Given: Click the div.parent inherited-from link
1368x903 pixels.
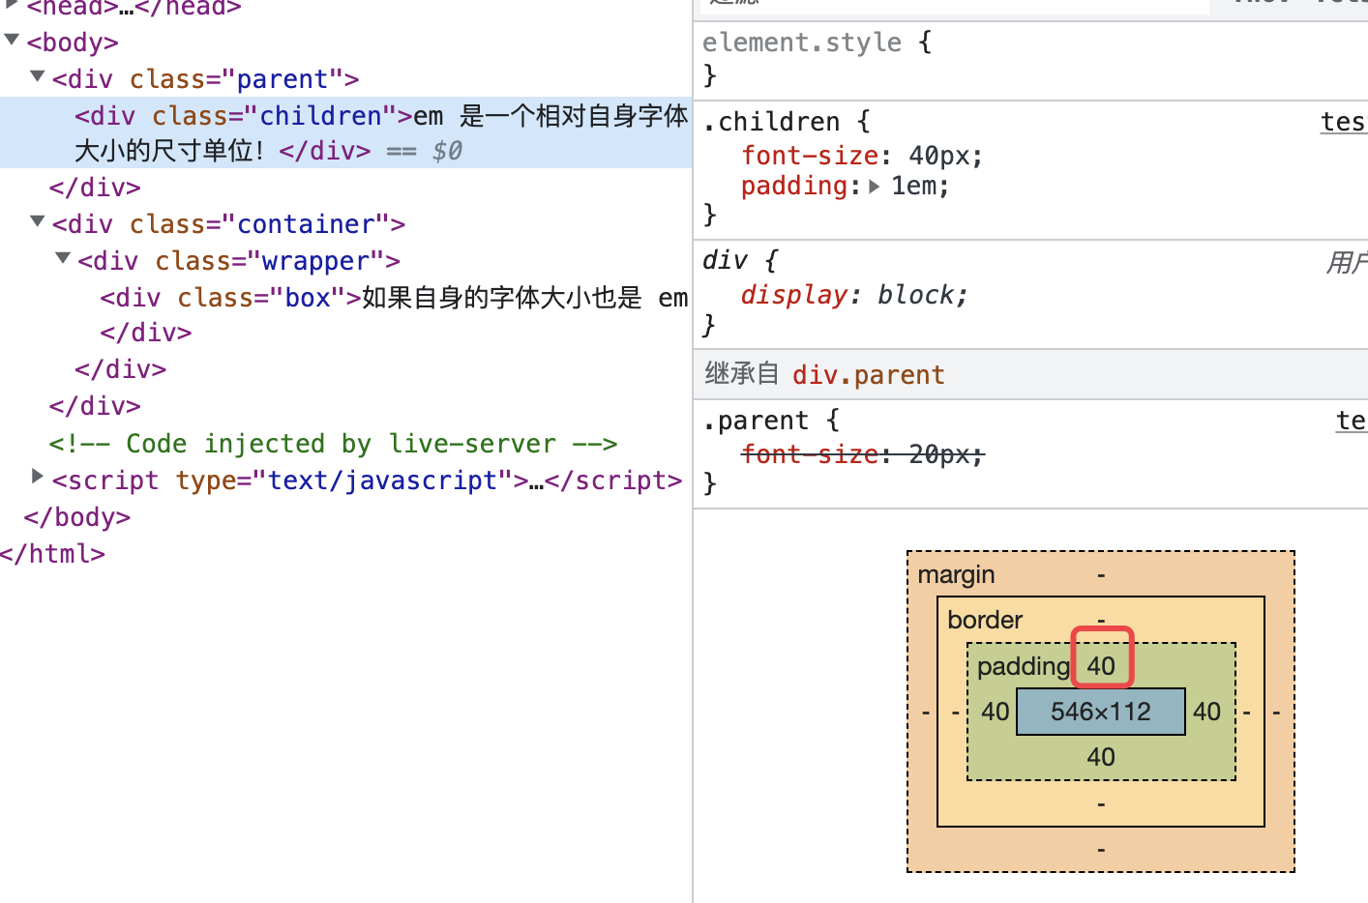Looking at the screenshot, I should (x=868, y=375).
